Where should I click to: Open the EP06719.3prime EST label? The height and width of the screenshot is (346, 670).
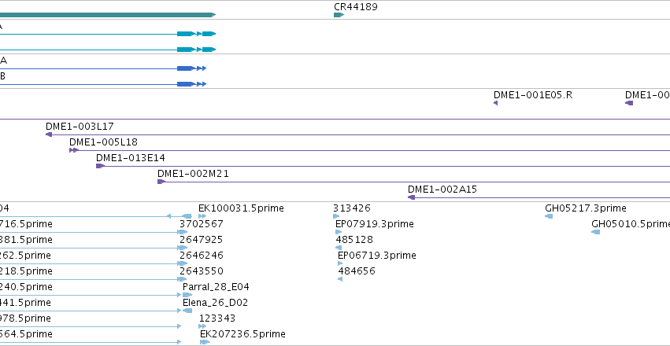377,255
